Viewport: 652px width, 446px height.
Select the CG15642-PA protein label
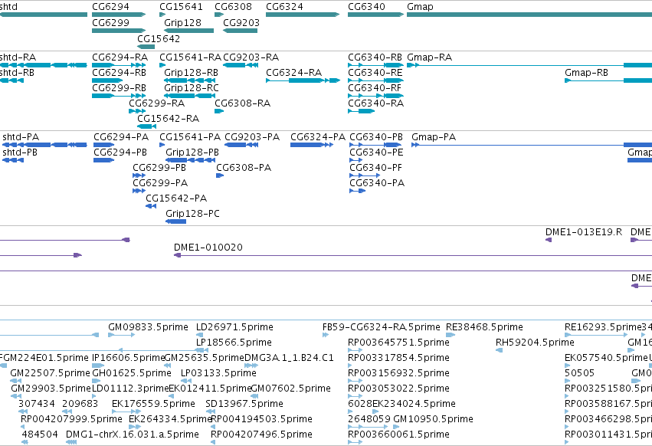(x=176, y=198)
